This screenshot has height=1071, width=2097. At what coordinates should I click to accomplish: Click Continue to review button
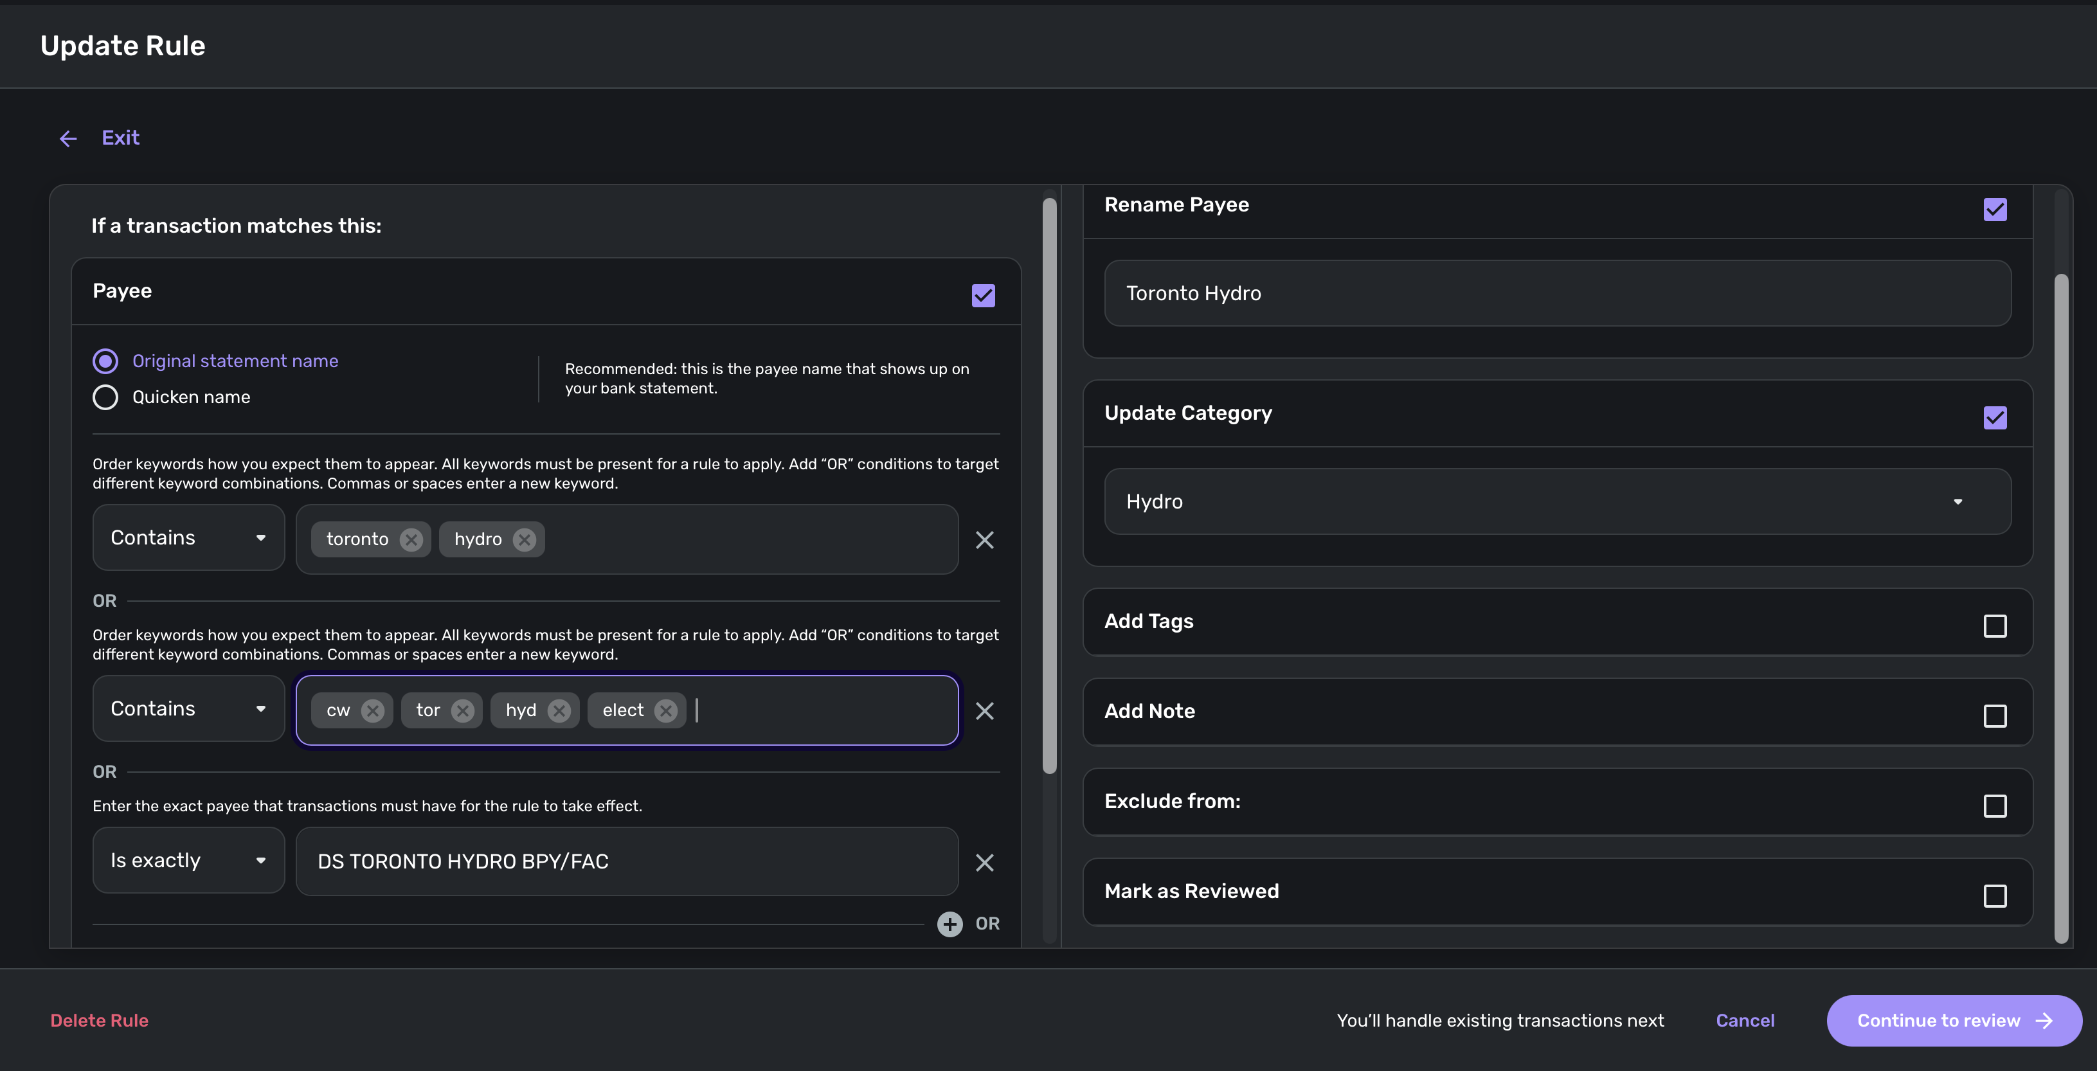pyautogui.click(x=1954, y=1021)
